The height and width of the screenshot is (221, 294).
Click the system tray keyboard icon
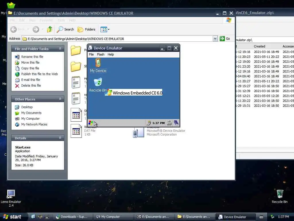click(261, 217)
